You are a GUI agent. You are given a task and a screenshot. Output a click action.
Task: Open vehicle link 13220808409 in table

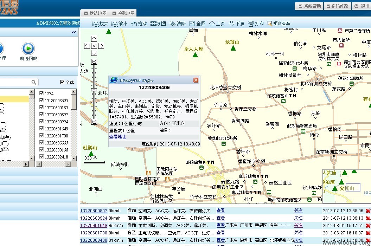coord(94,240)
